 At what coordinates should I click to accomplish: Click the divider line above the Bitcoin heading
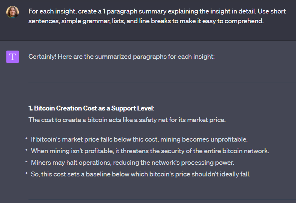click(162, 82)
